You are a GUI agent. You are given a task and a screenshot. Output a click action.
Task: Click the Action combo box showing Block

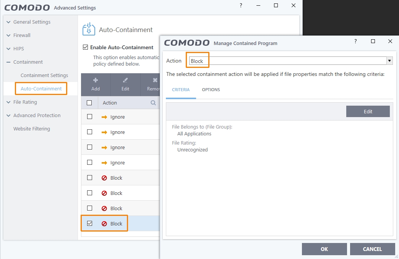[x=290, y=61]
